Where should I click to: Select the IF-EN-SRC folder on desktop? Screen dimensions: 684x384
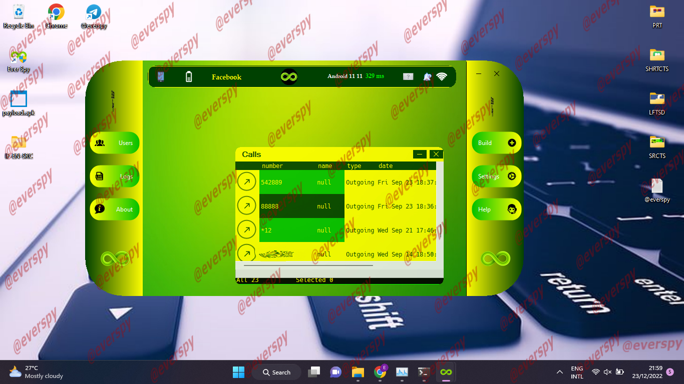click(x=19, y=147)
